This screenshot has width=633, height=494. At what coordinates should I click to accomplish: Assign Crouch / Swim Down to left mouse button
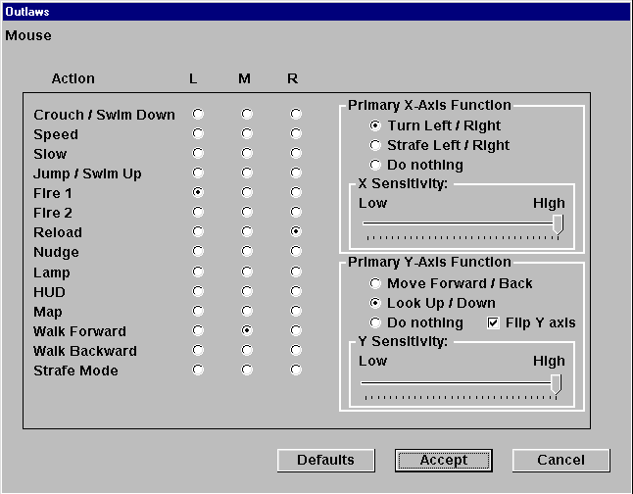(x=198, y=114)
